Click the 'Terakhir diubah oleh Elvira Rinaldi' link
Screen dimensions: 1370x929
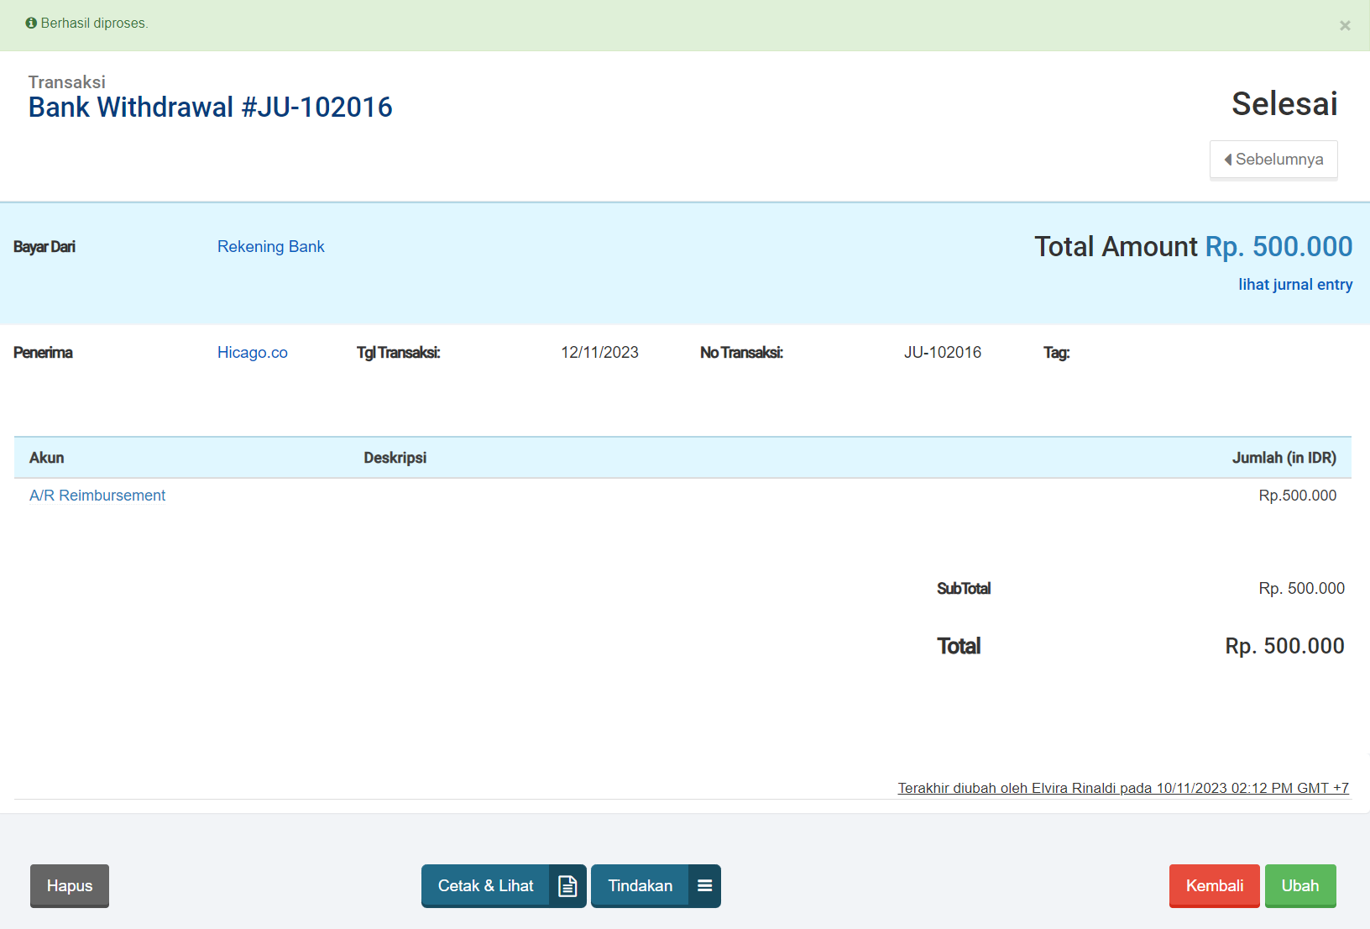coord(1122,788)
